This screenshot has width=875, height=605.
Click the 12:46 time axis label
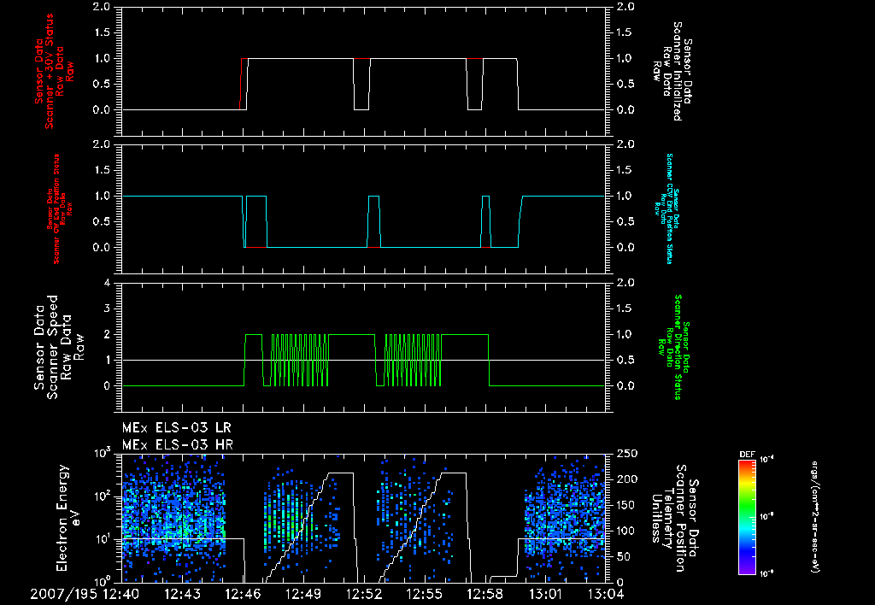pos(243,594)
